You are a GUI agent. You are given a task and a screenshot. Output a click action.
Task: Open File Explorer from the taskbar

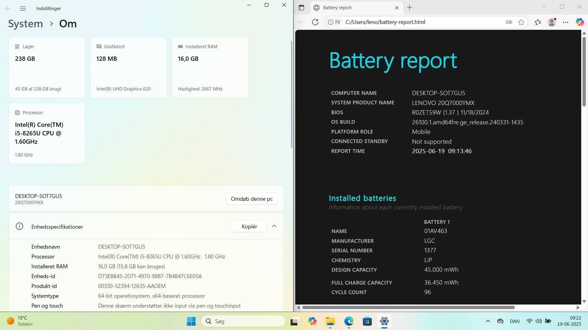click(x=330, y=321)
